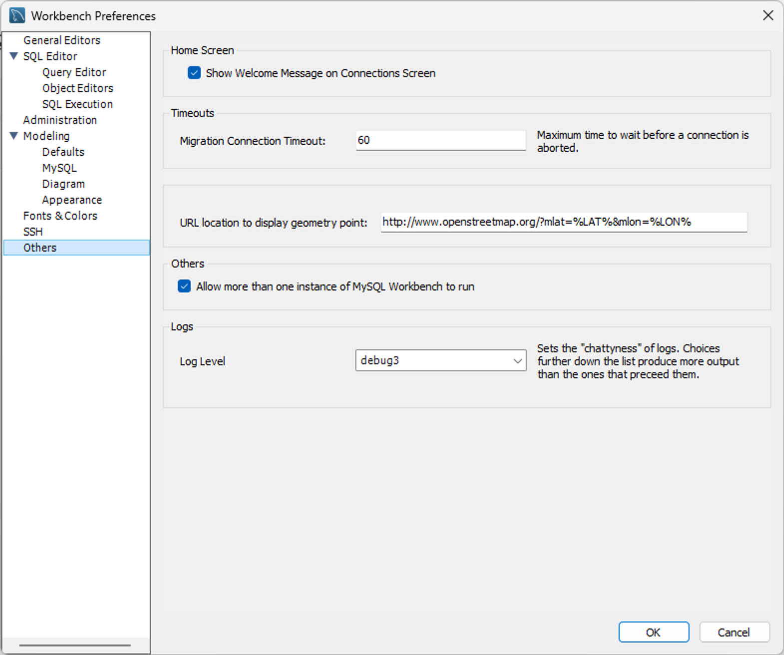The image size is (784, 655).
Task: Open the Log Level dropdown
Action: tap(441, 360)
